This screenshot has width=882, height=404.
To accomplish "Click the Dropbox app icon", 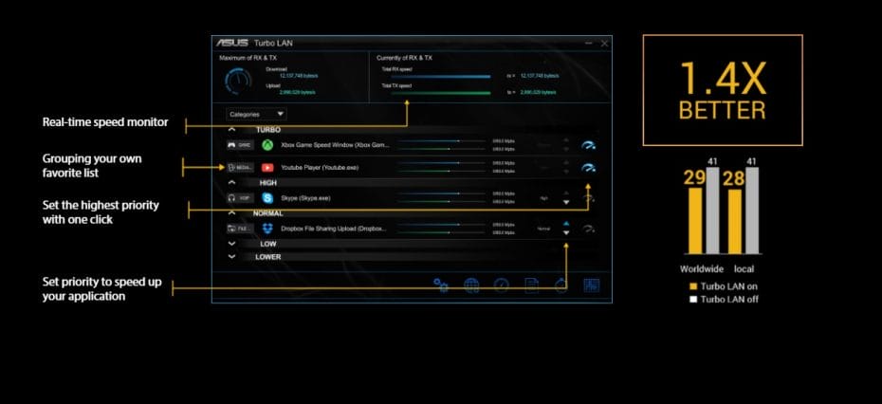I will tap(268, 229).
